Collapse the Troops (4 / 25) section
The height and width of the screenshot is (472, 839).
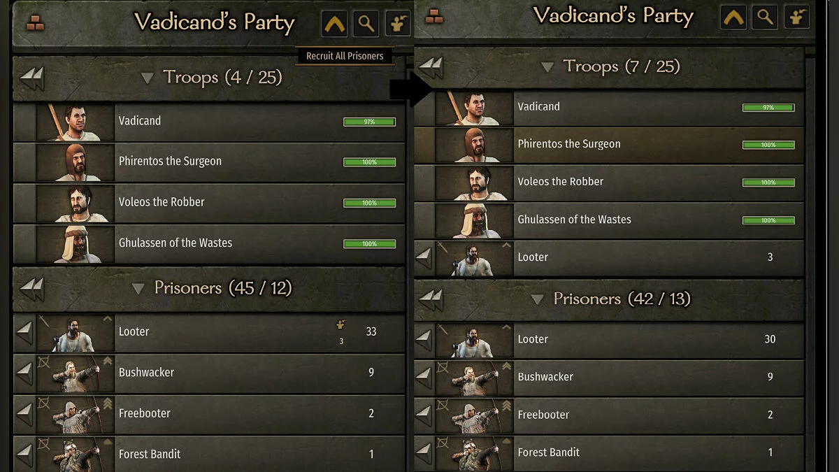(x=147, y=78)
